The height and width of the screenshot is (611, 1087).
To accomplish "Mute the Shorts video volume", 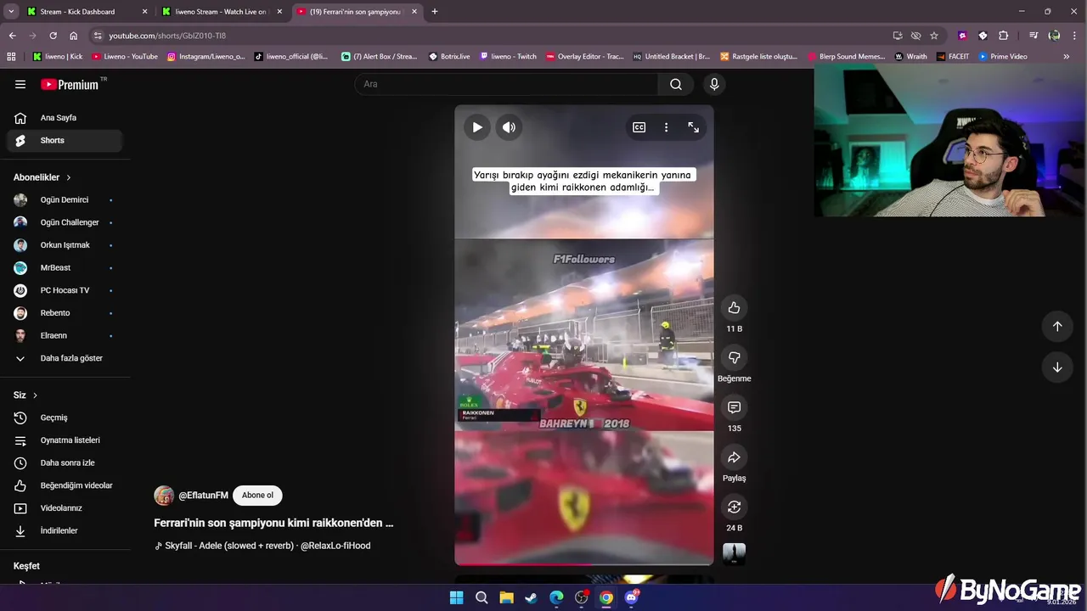I will click(x=509, y=127).
